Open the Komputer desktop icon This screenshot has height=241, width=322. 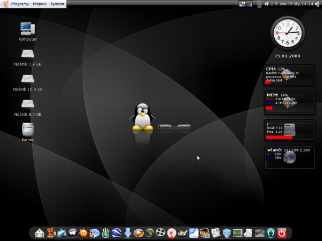28,32
